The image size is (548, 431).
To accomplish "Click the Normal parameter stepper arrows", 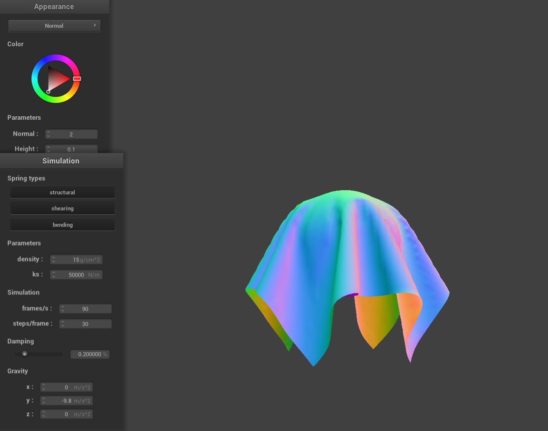I will pos(48,134).
